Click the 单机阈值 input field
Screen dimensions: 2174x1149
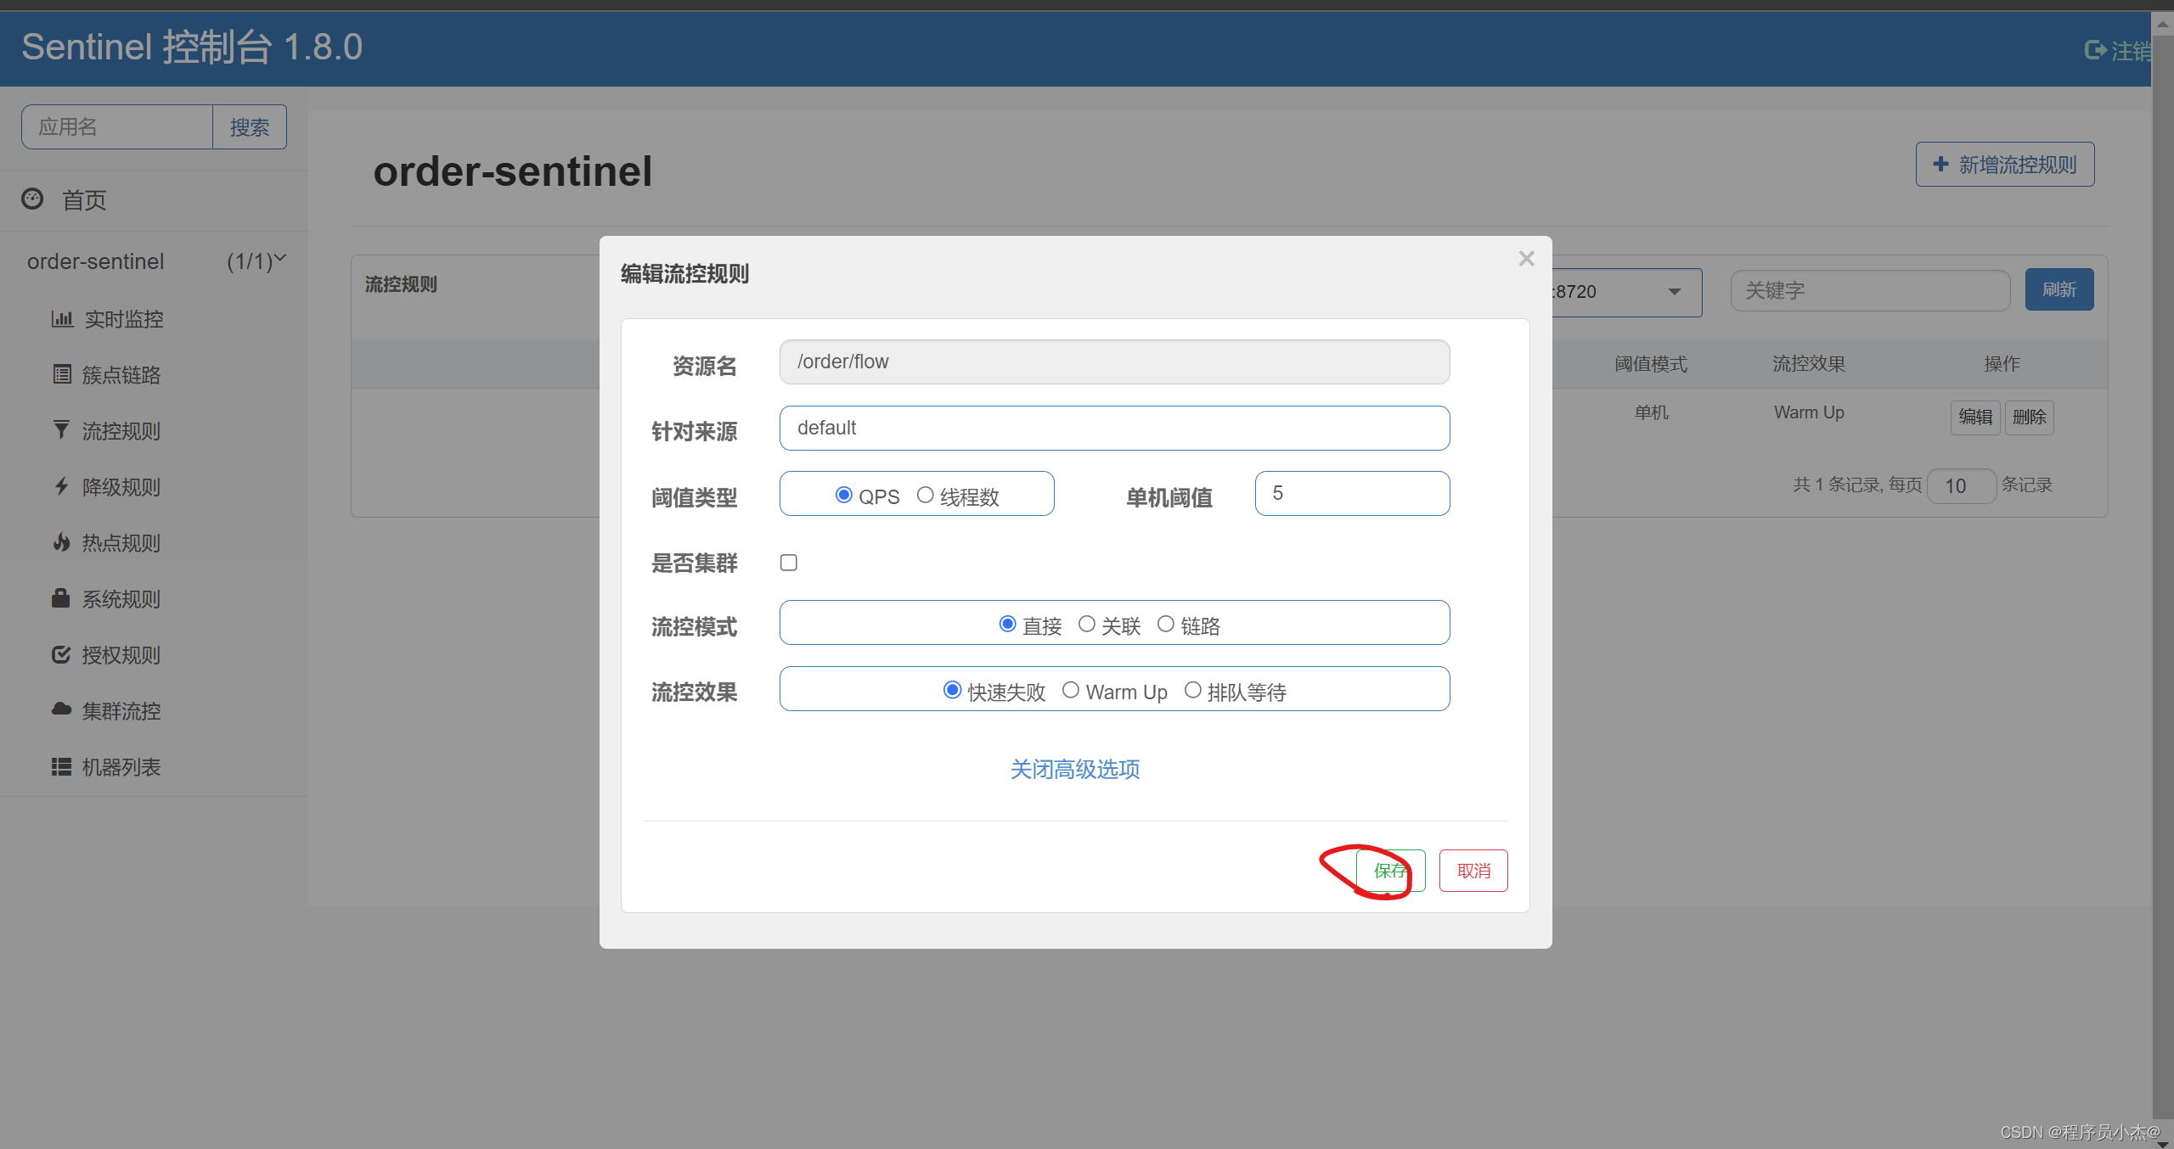[x=1352, y=493]
